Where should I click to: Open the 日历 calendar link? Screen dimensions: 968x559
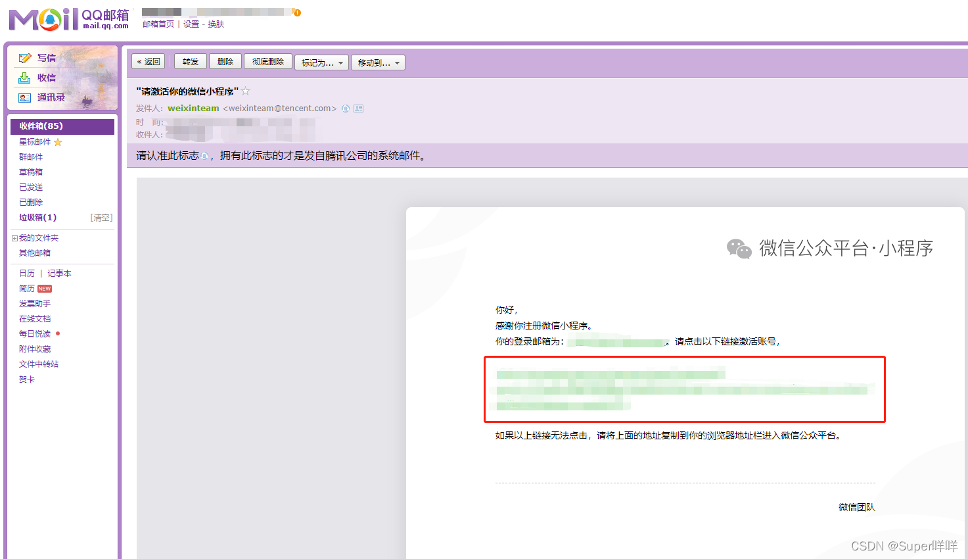tap(27, 274)
